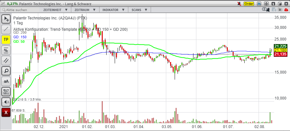Click the 'Aktive Konfiguration: Trend-Template' text
This screenshot has height=131, width=290.
[x=45, y=30]
